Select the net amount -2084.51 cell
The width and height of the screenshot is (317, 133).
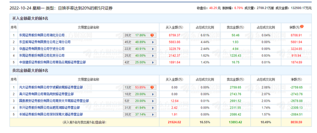pos(296,114)
